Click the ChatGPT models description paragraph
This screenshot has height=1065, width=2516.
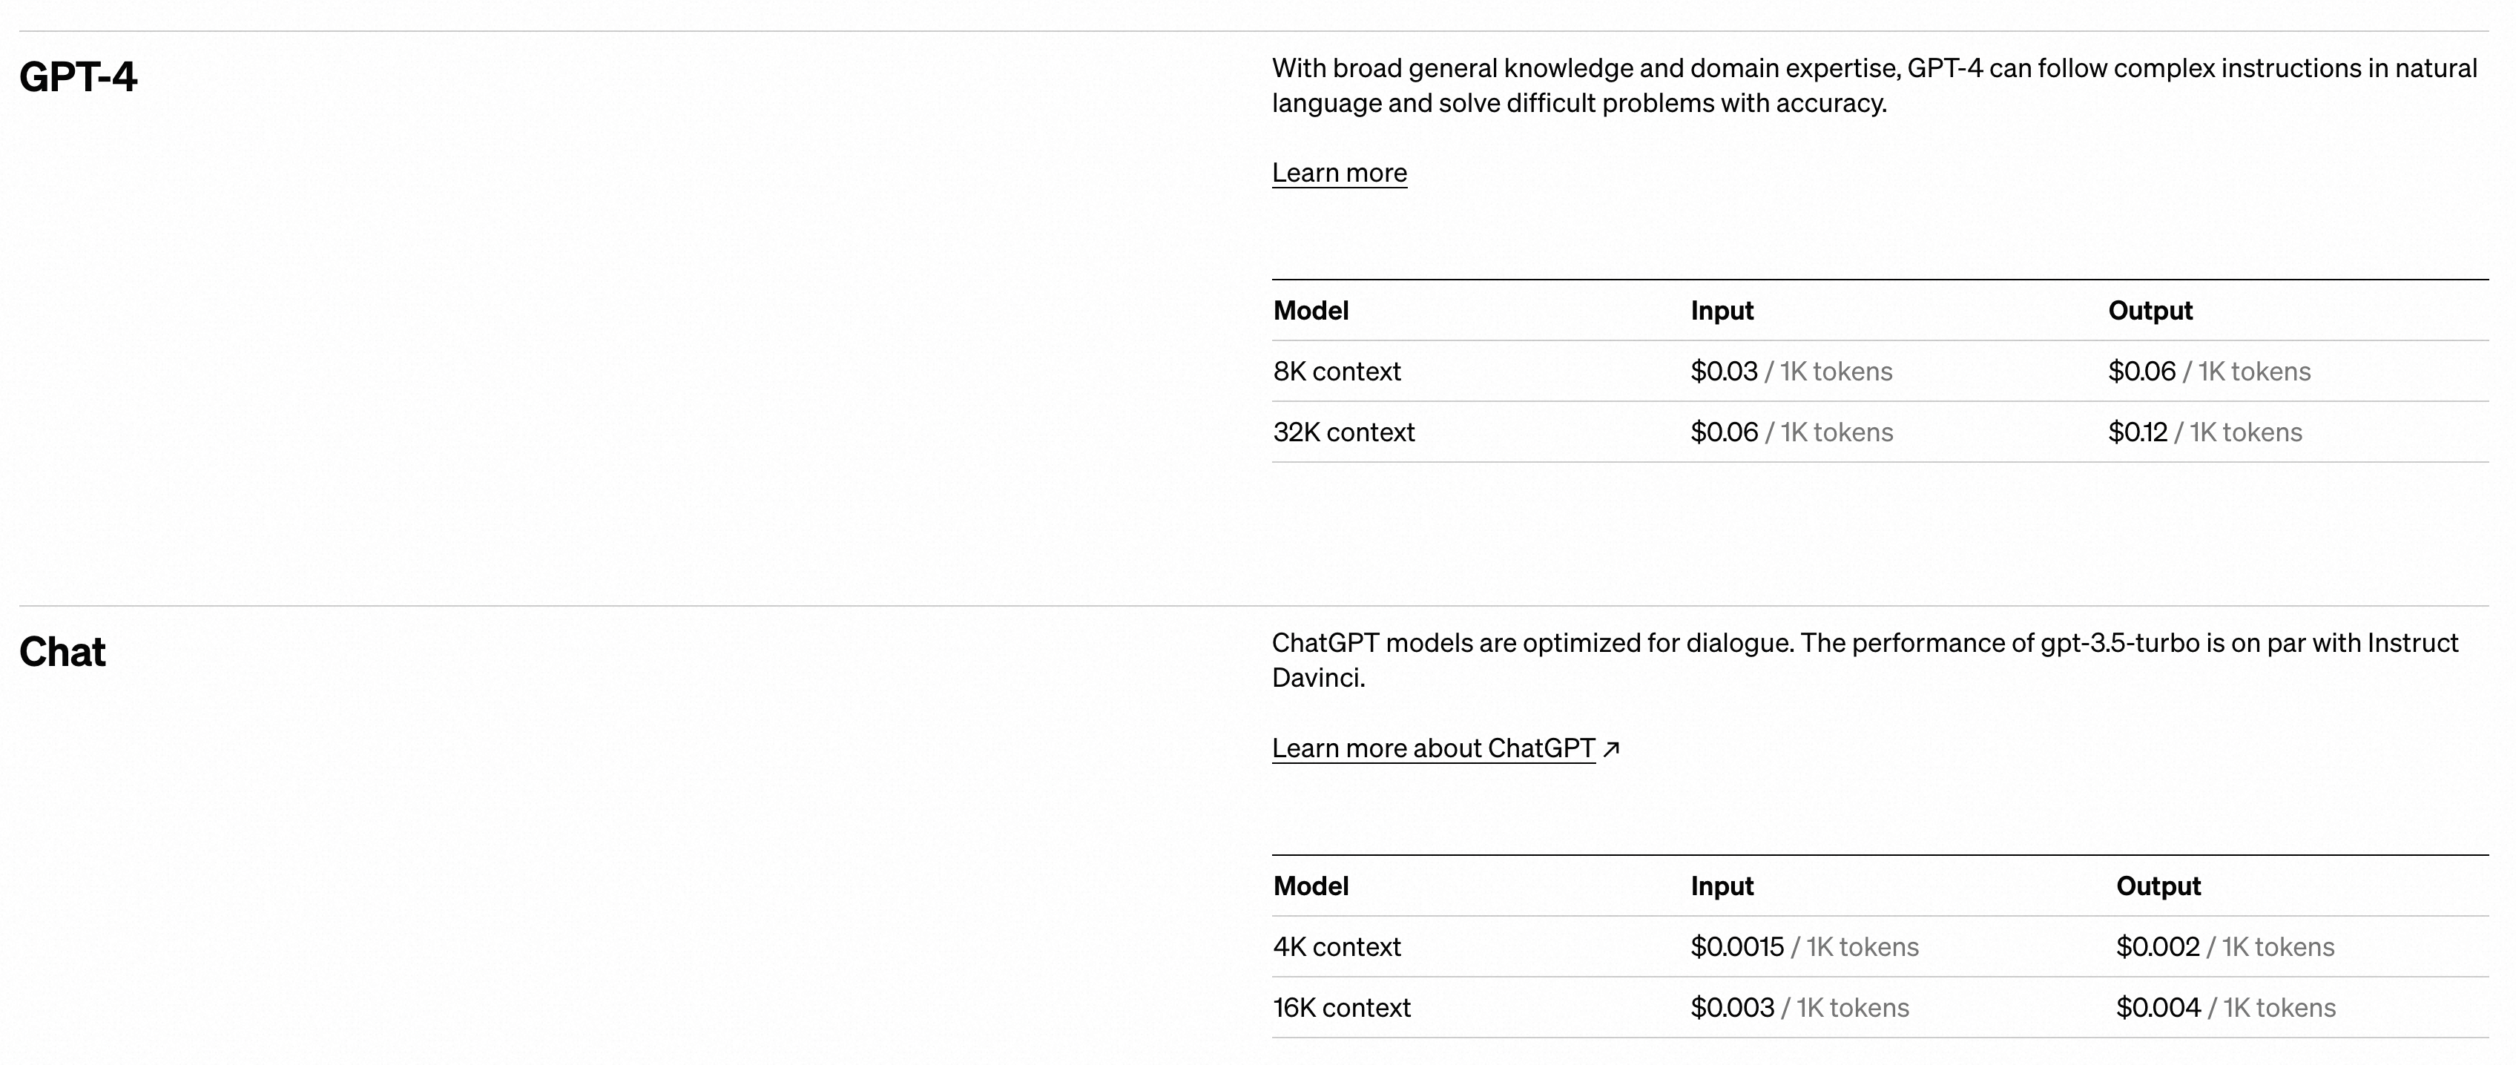click(1863, 660)
